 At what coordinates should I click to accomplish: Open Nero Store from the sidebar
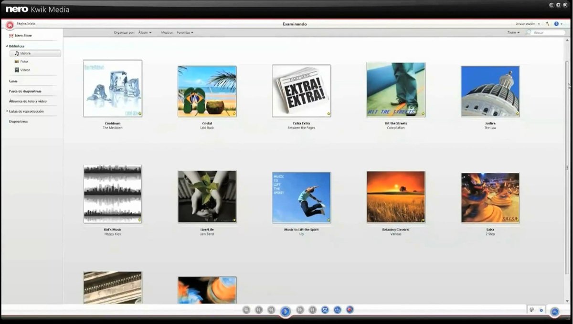(23, 36)
